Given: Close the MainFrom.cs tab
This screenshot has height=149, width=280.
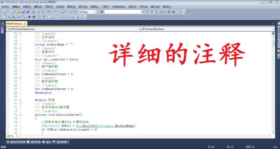Looking at the screenshot, I should click(x=25, y=24).
